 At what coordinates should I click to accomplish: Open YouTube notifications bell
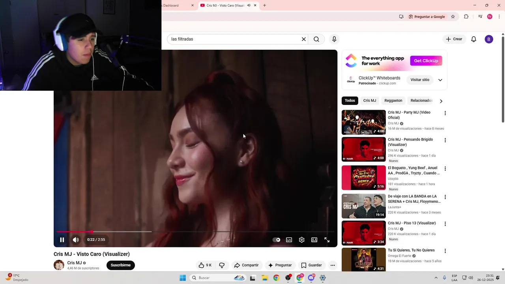[x=474, y=39]
